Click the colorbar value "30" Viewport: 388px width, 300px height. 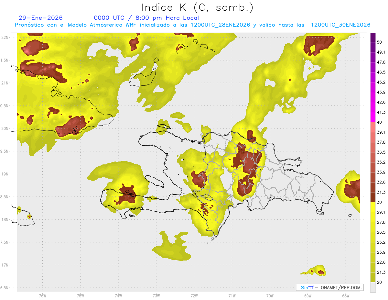[x=380, y=202]
